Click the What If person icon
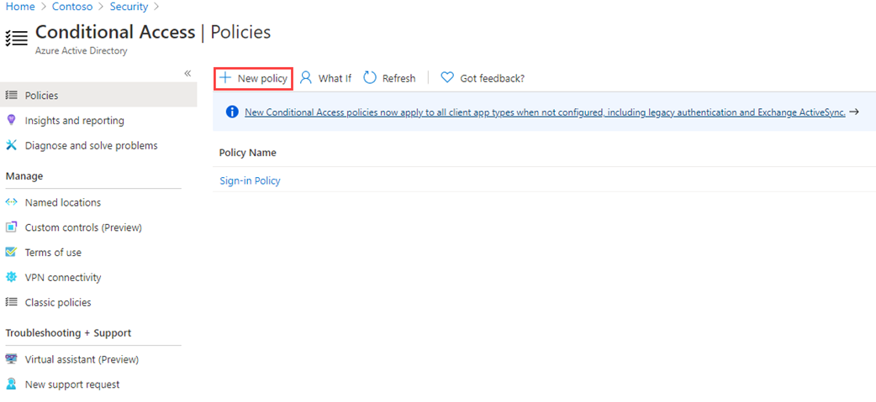 [306, 78]
